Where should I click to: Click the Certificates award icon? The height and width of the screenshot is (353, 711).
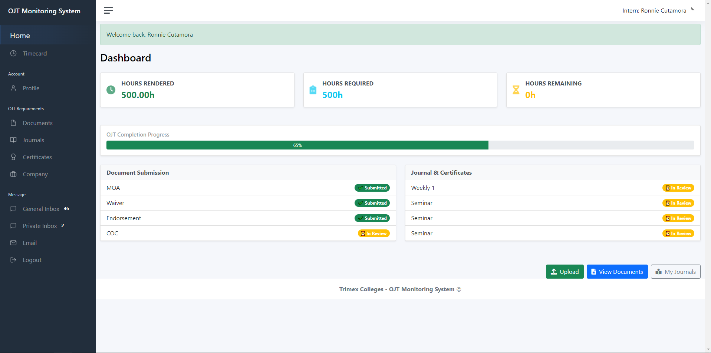13,157
